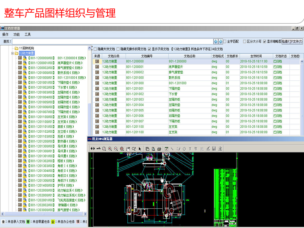This screenshot has width=304, height=228.
Task: Click the stamp icon in DWG toolbar
Action: point(220,149)
